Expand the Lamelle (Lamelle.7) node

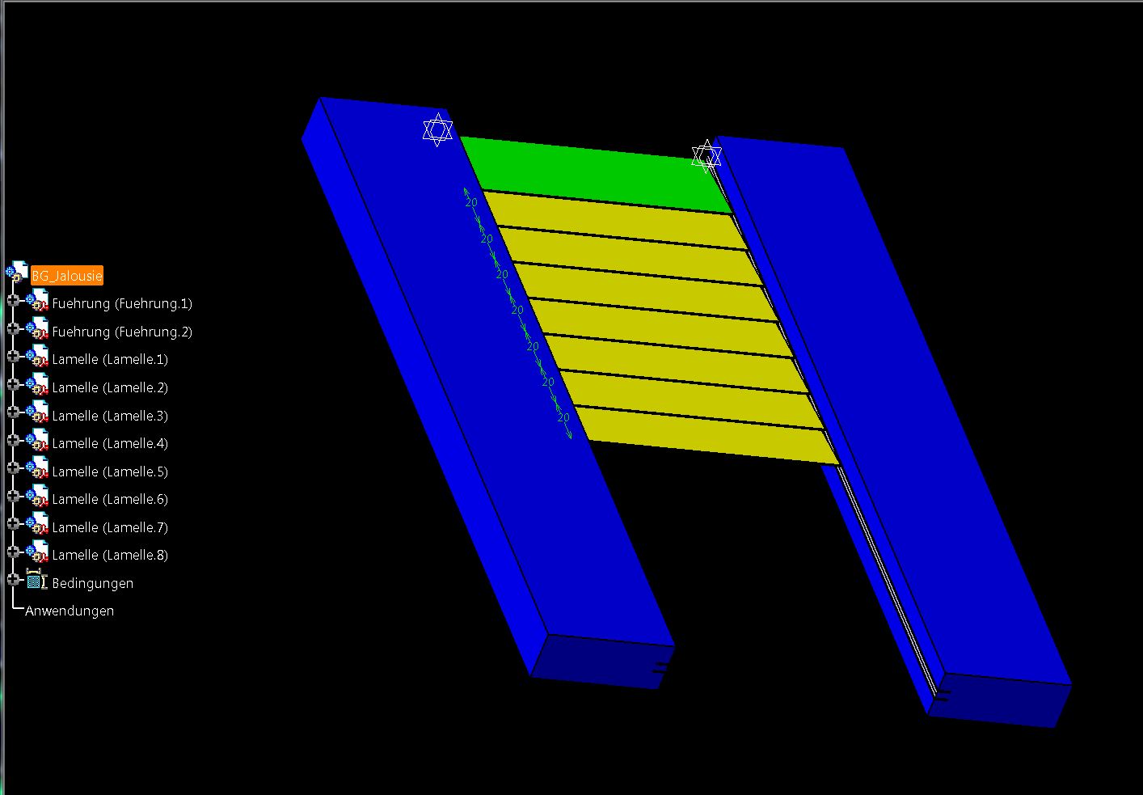(x=12, y=524)
